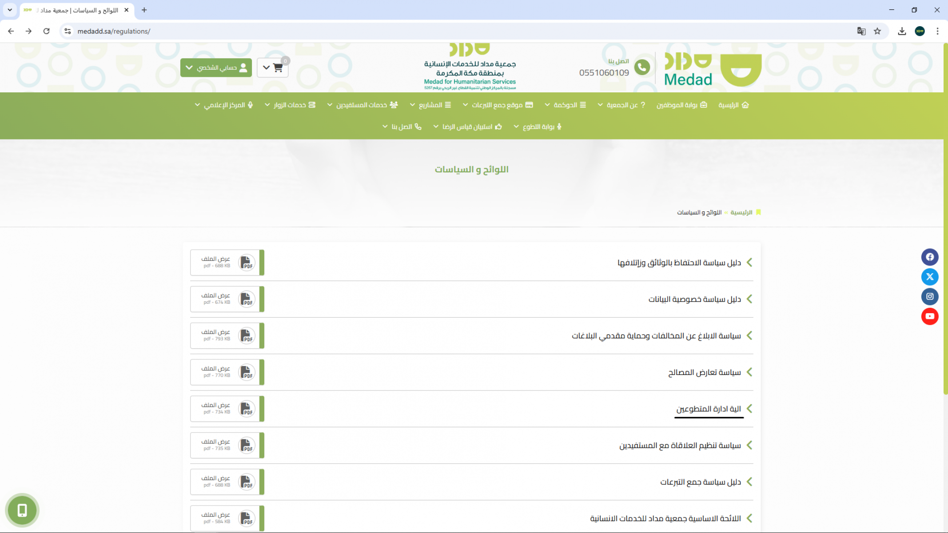
Task: Click the الرئيسية breadcrumb link
Action: click(x=741, y=212)
